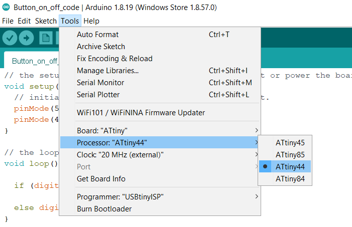Click the 'pinMode(4' code line
The width and height of the screenshot is (352, 227).
click(36, 119)
